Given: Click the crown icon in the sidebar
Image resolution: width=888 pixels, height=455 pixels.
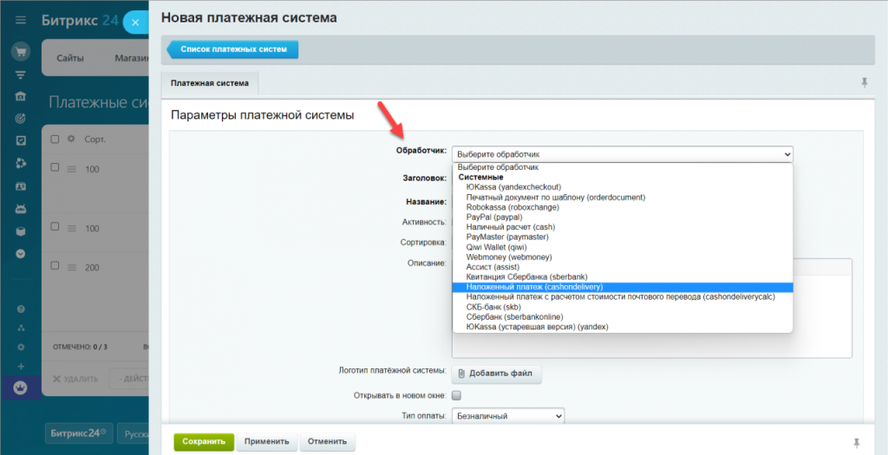Looking at the screenshot, I should pos(21,388).
